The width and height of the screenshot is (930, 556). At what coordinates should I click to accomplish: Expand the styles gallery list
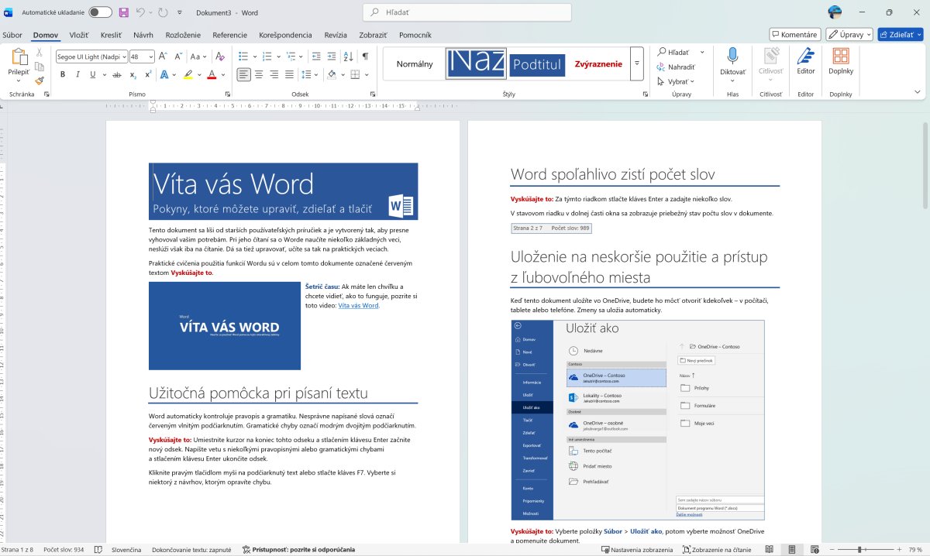(637, 63)
